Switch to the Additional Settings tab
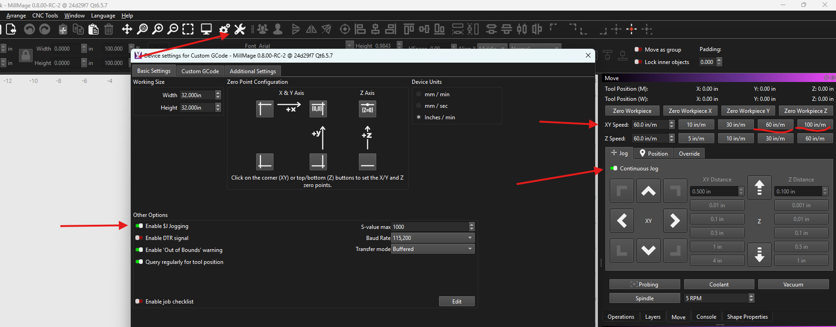The height and width of the screenshot is (327, 836). click(253, 71)
